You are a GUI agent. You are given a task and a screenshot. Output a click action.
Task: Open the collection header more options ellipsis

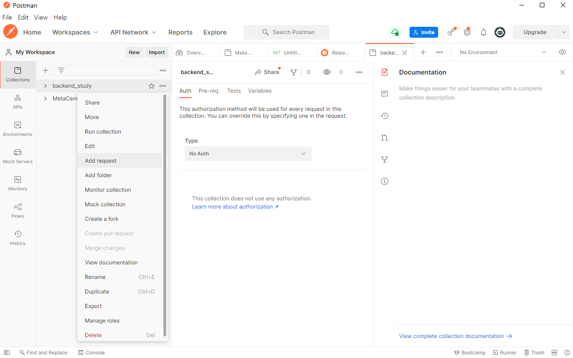tap(359, 72)
